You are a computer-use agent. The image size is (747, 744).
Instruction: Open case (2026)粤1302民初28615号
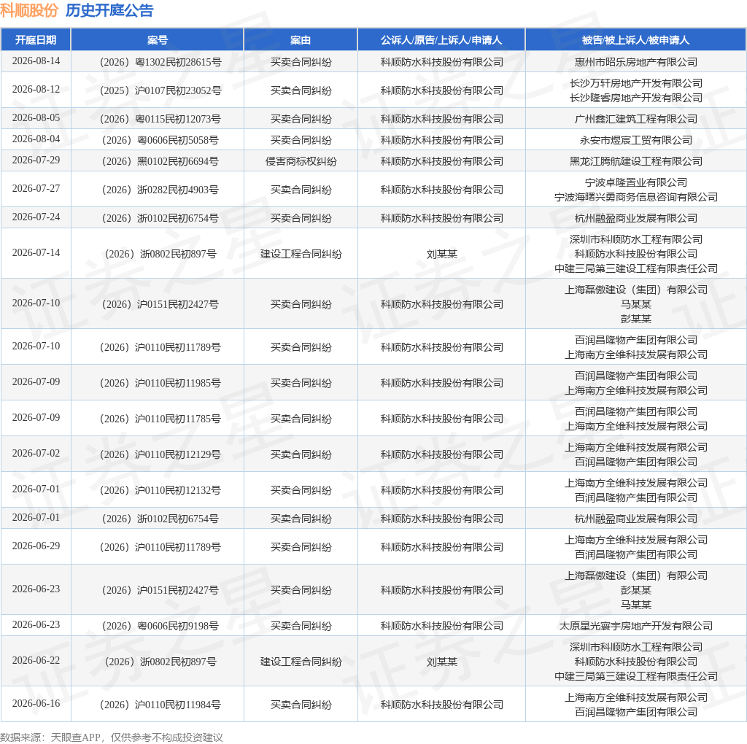tap(160, 62)
